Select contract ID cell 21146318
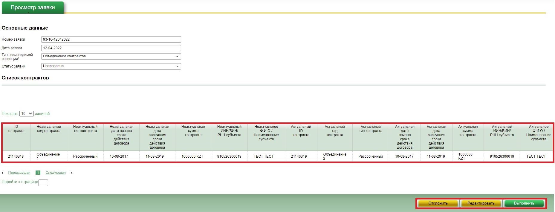Viewport: 555px width, 212px height. click(x=16, y=156)
